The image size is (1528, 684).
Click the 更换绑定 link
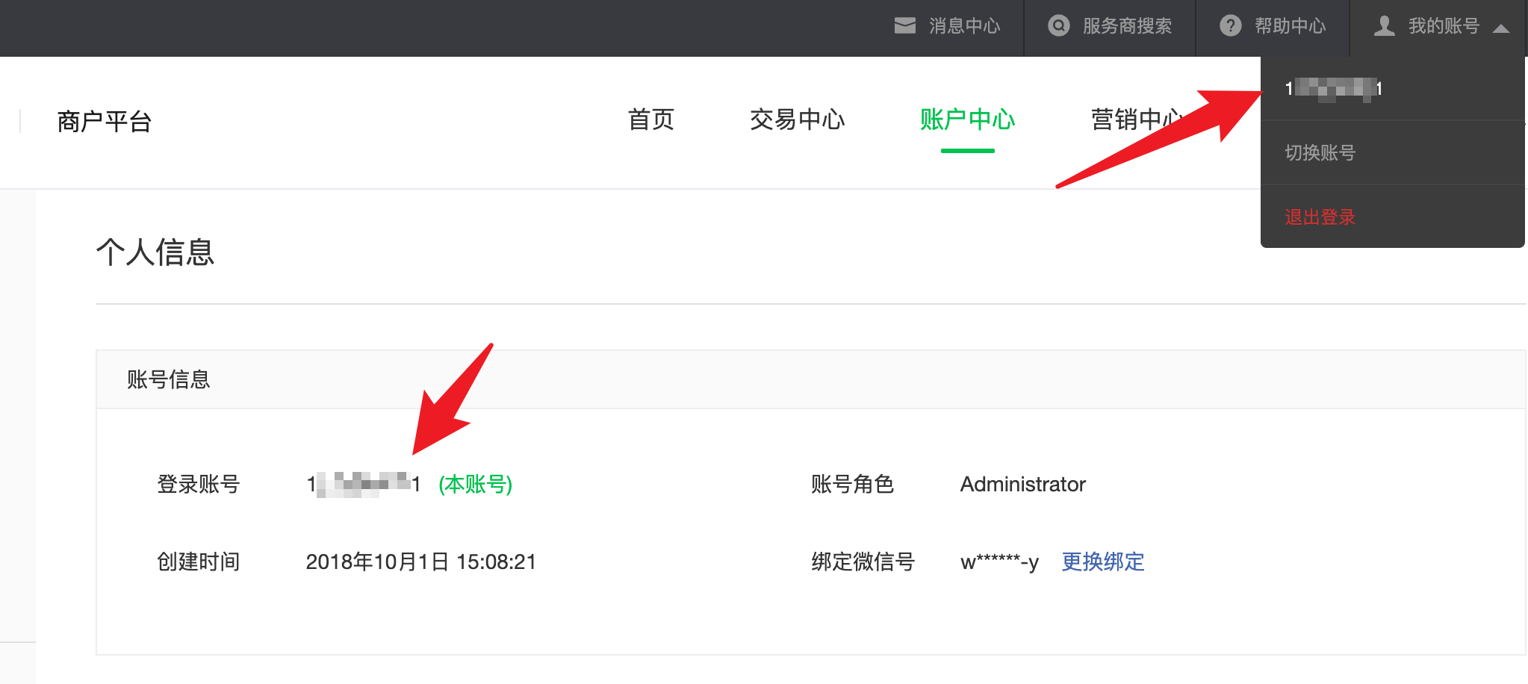click(1103, 562)
